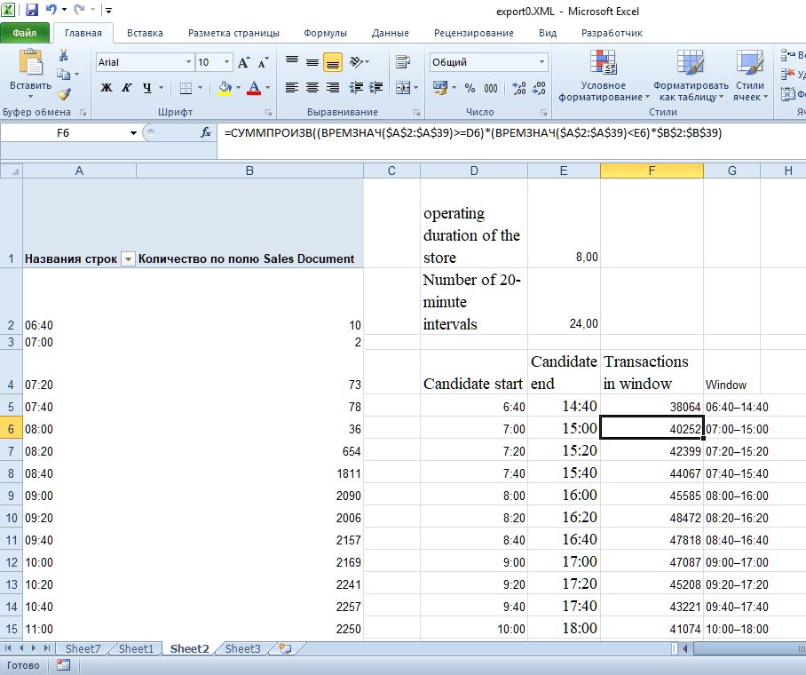This screenshot has width=806, height=675.
Task: Switch to Разметка страницы tab
Action: click(233, 33)
